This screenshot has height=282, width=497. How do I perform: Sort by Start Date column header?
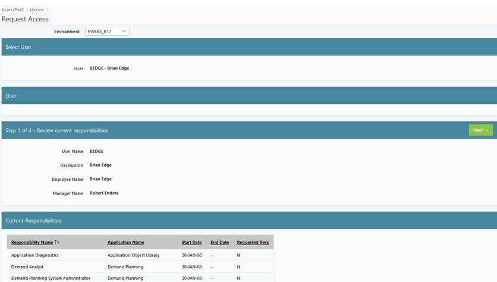[x=192, y=242]
